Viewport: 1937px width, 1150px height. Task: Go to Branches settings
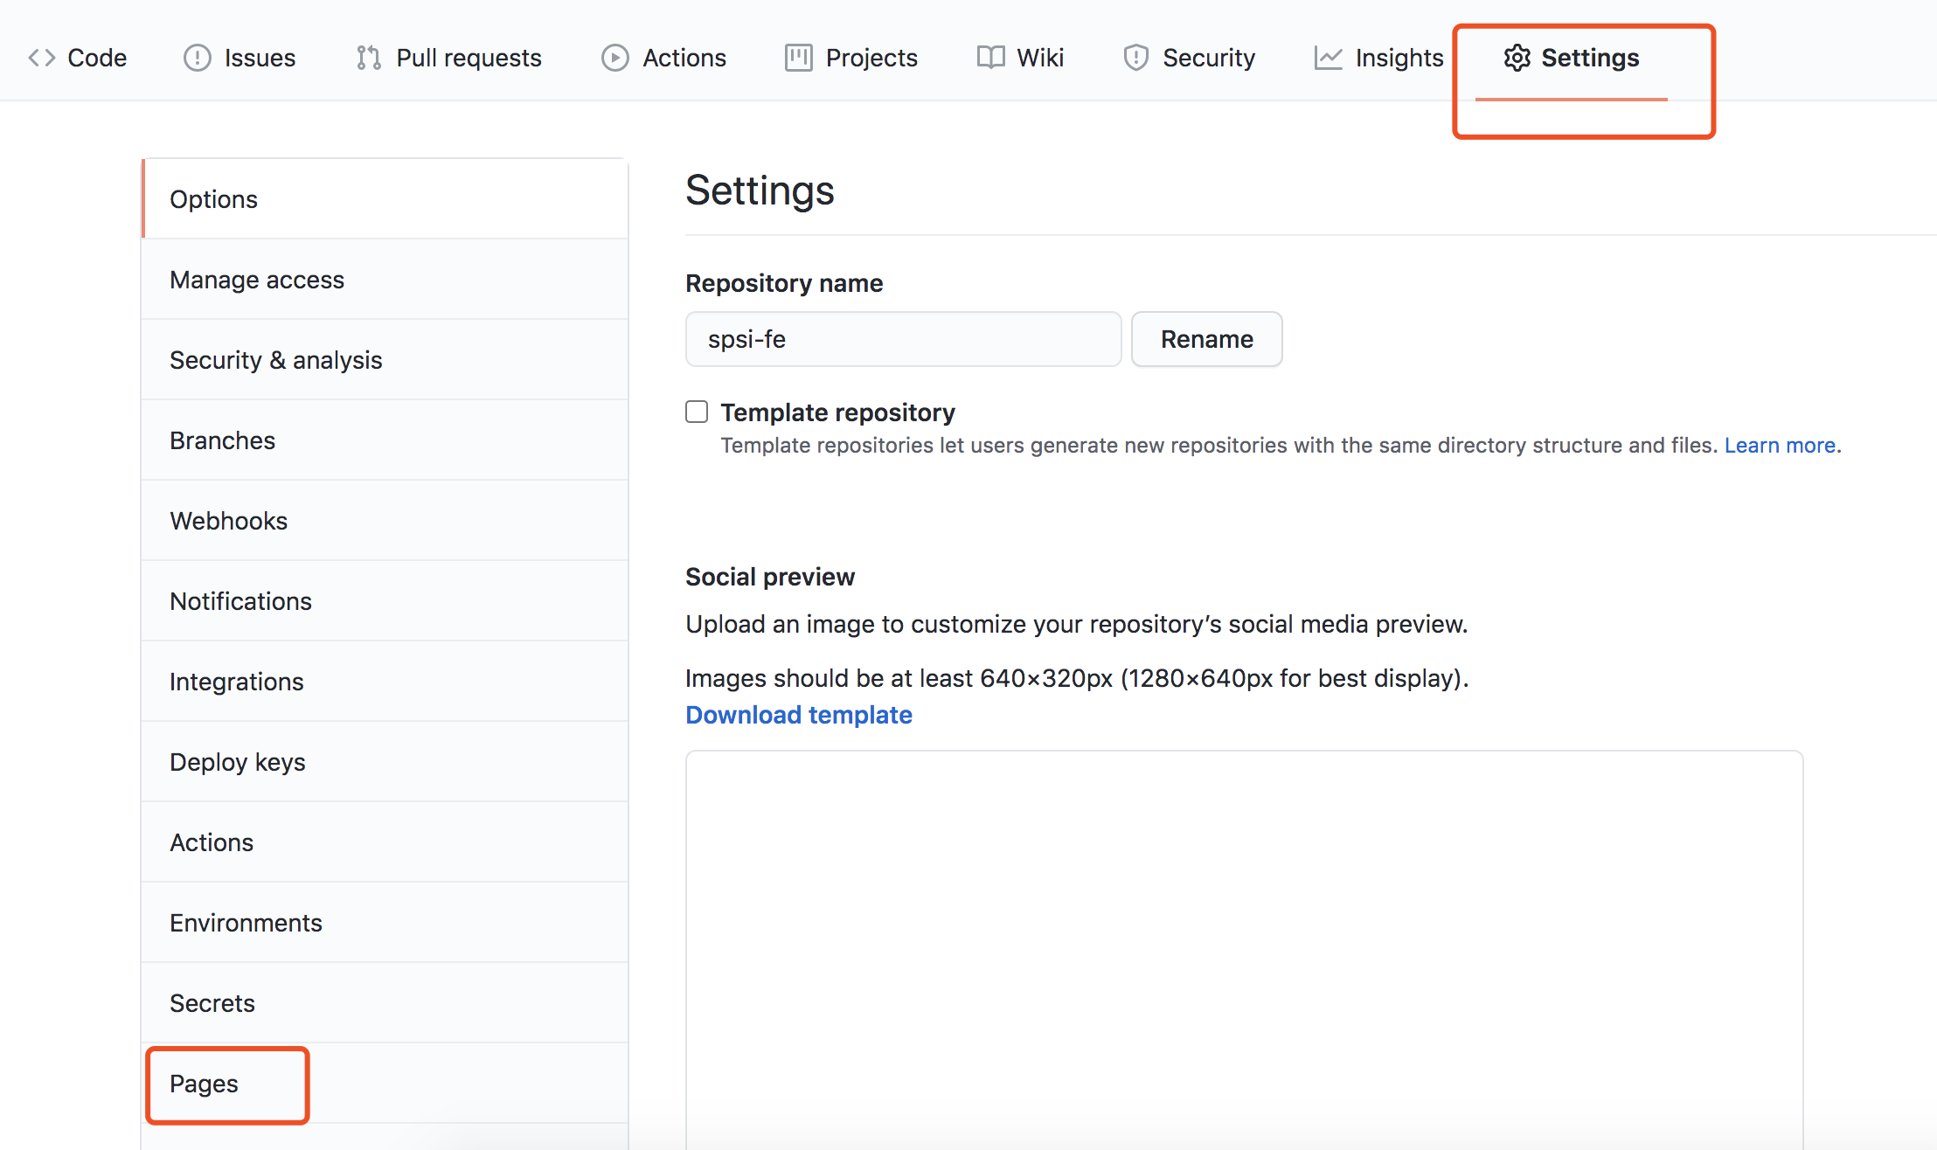coord(385,440)
